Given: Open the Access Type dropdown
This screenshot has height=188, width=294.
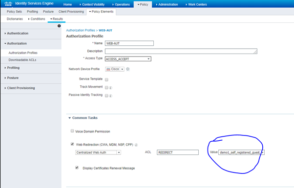Looking at the screenshot, I should 128,59.
